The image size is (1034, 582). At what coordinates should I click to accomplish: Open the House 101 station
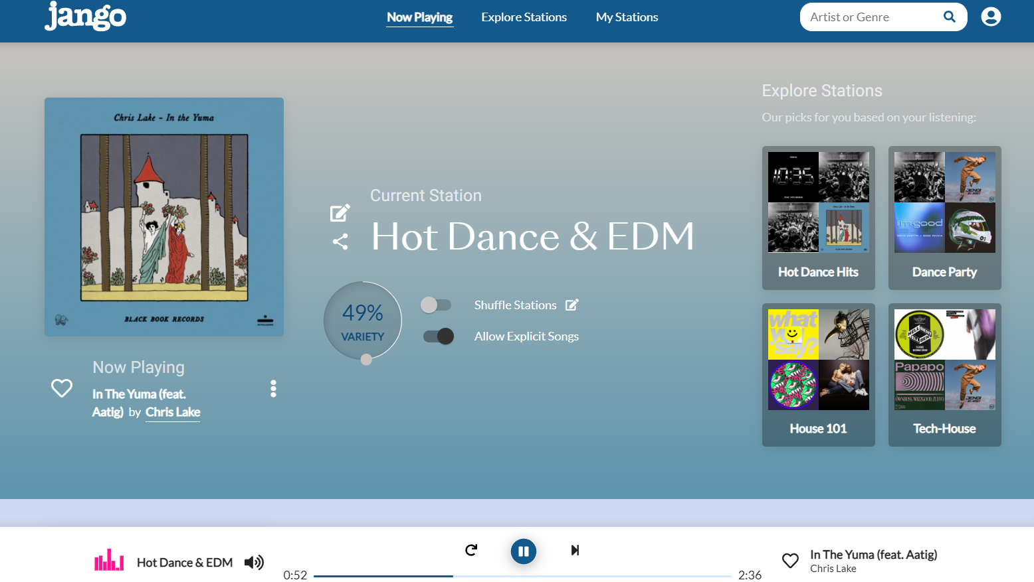tap(819, 375)
